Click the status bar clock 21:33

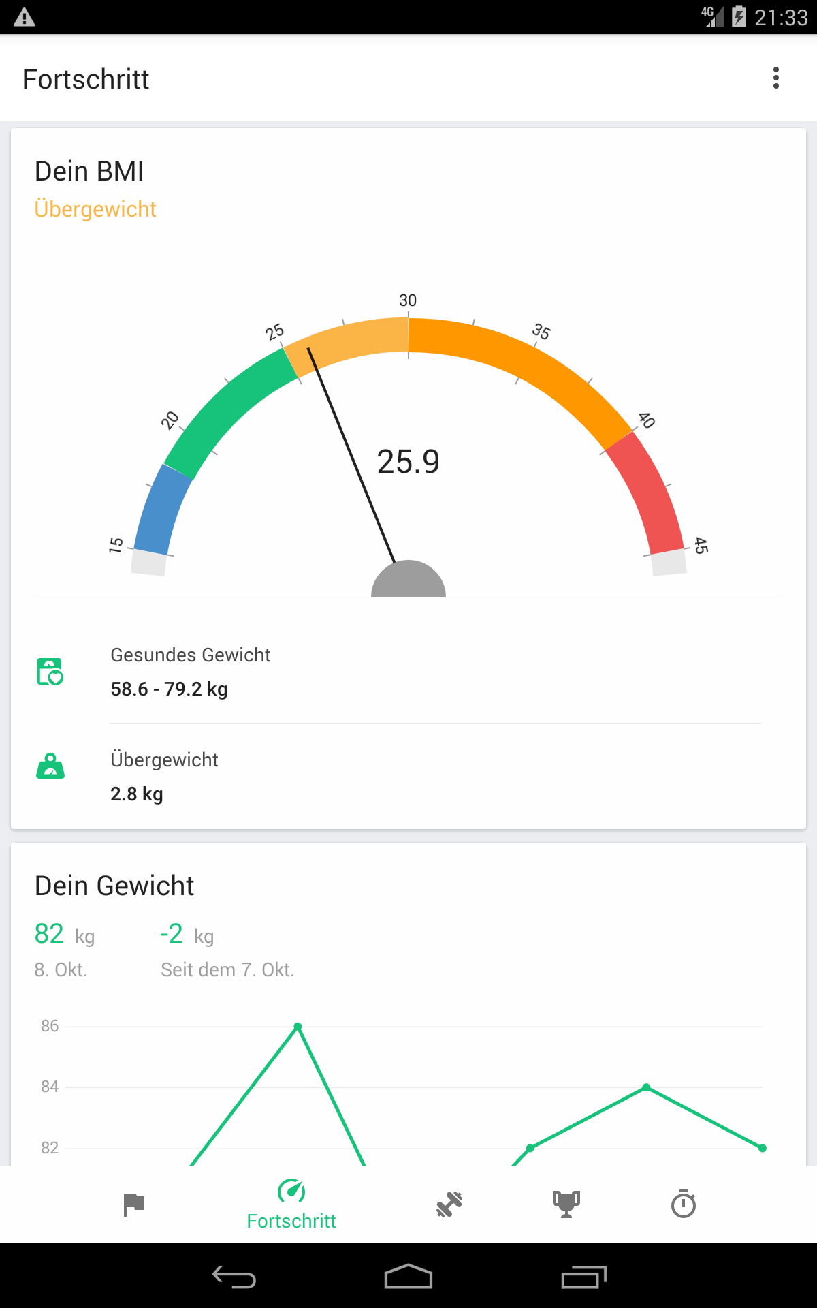point(781,17)
